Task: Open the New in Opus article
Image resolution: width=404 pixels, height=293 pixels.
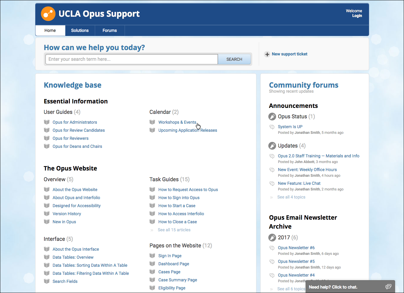Action: 64,222
